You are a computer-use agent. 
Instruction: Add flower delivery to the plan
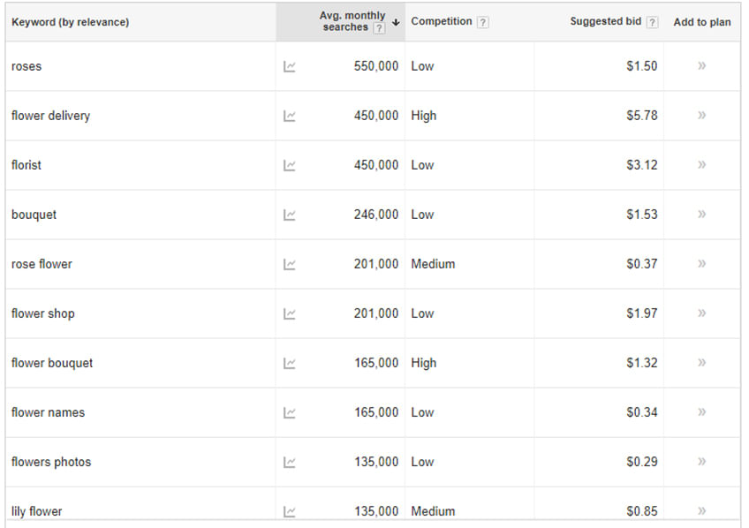[x=702, y=116]
